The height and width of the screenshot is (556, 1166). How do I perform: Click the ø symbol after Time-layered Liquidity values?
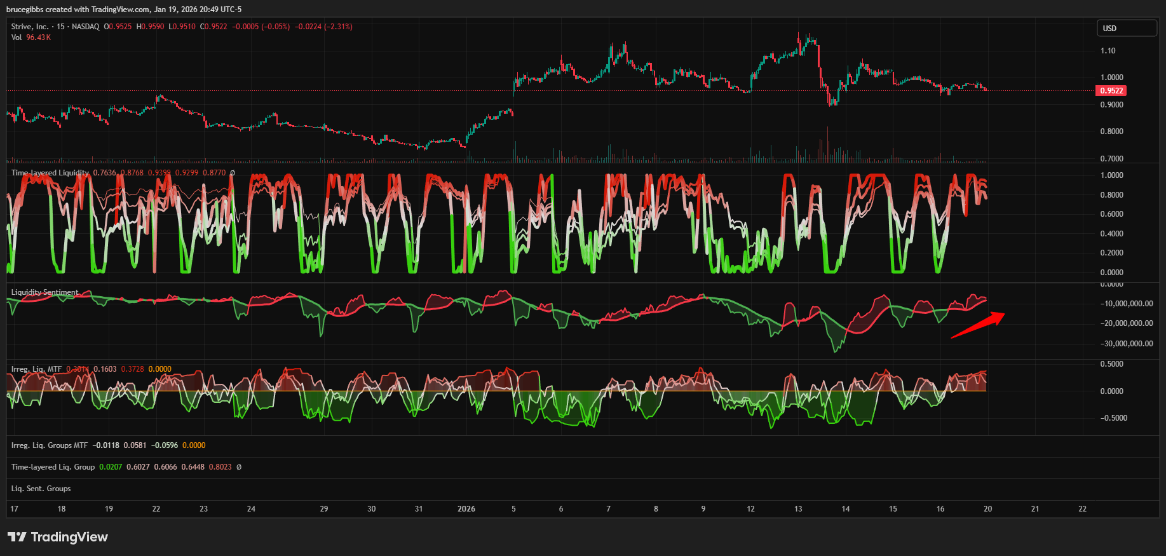click(x=233, y=173)
